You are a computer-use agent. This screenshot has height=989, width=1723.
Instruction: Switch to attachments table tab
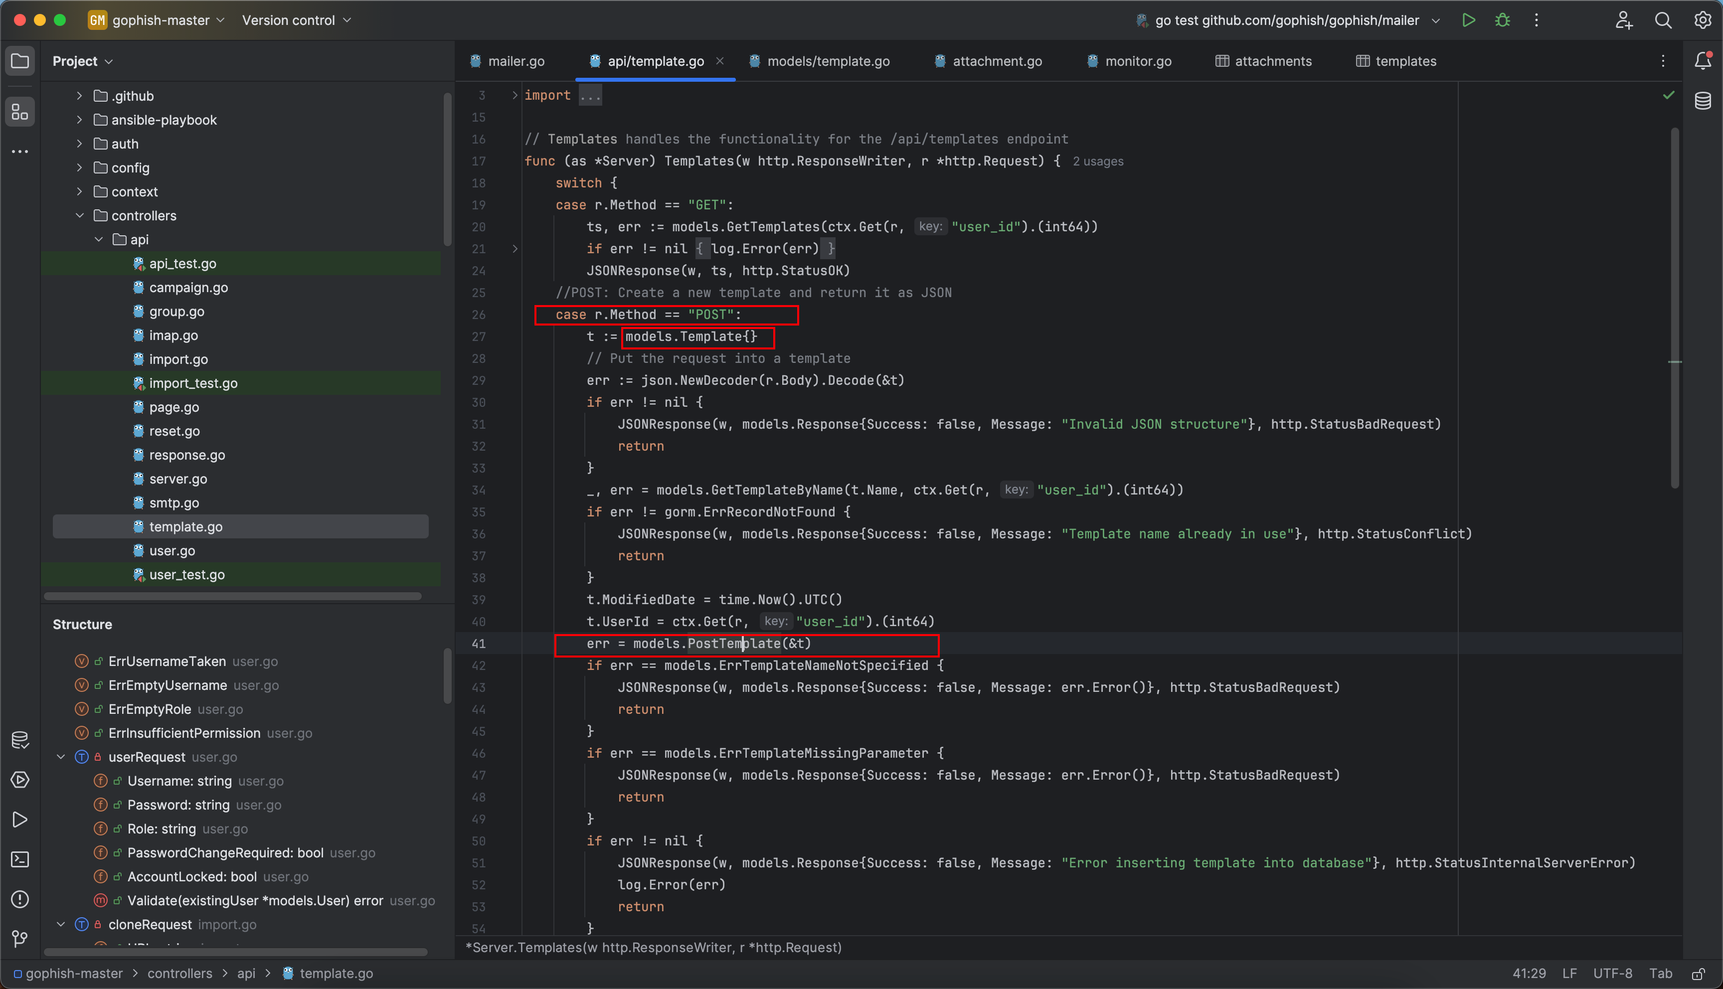(x=1263, y=61)
